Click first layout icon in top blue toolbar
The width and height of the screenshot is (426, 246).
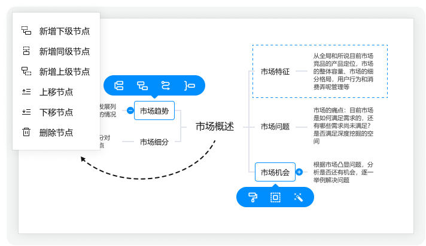click(x=118, y=86)
